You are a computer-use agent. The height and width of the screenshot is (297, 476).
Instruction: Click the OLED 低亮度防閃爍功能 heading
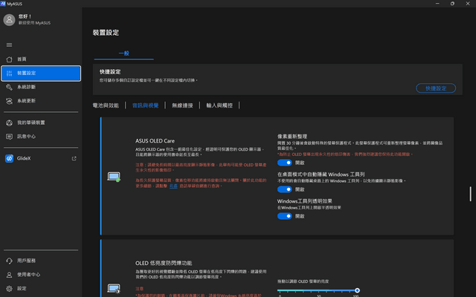point(164,263)
